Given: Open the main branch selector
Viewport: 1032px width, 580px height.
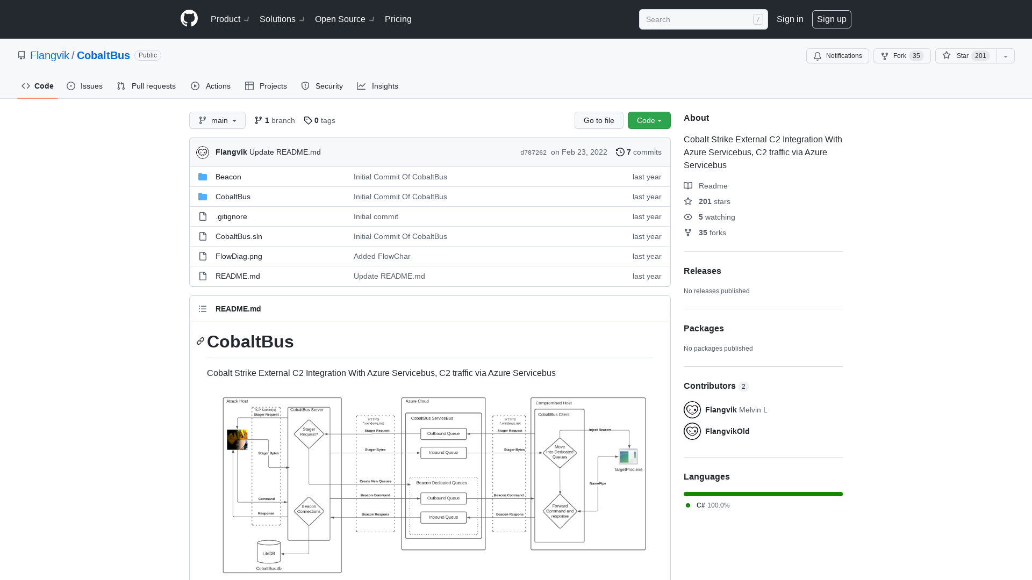Looking at the screenshot, I should [217, 120].
